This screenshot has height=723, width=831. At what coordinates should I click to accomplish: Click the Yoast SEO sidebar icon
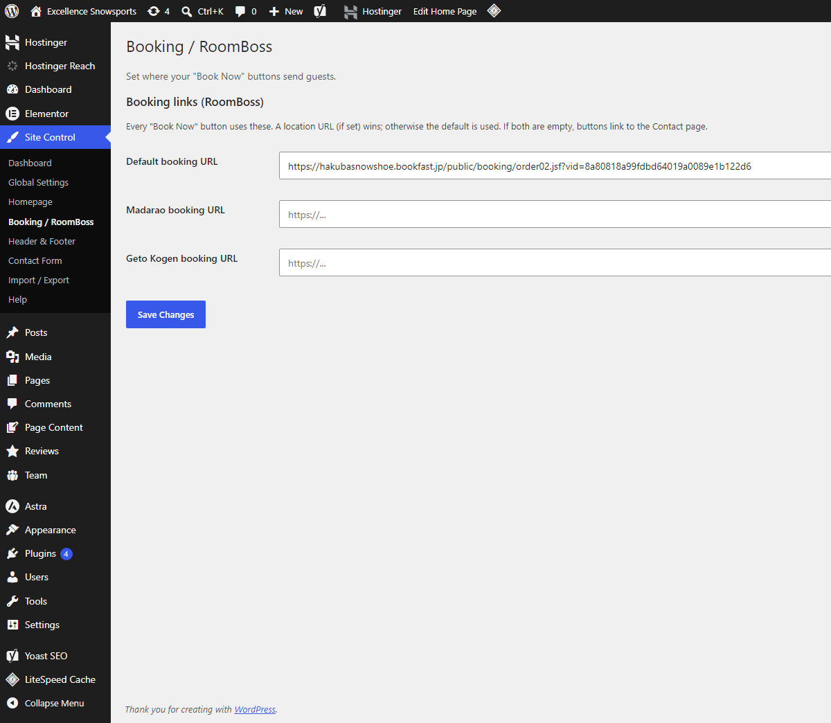tap(12, 656)
